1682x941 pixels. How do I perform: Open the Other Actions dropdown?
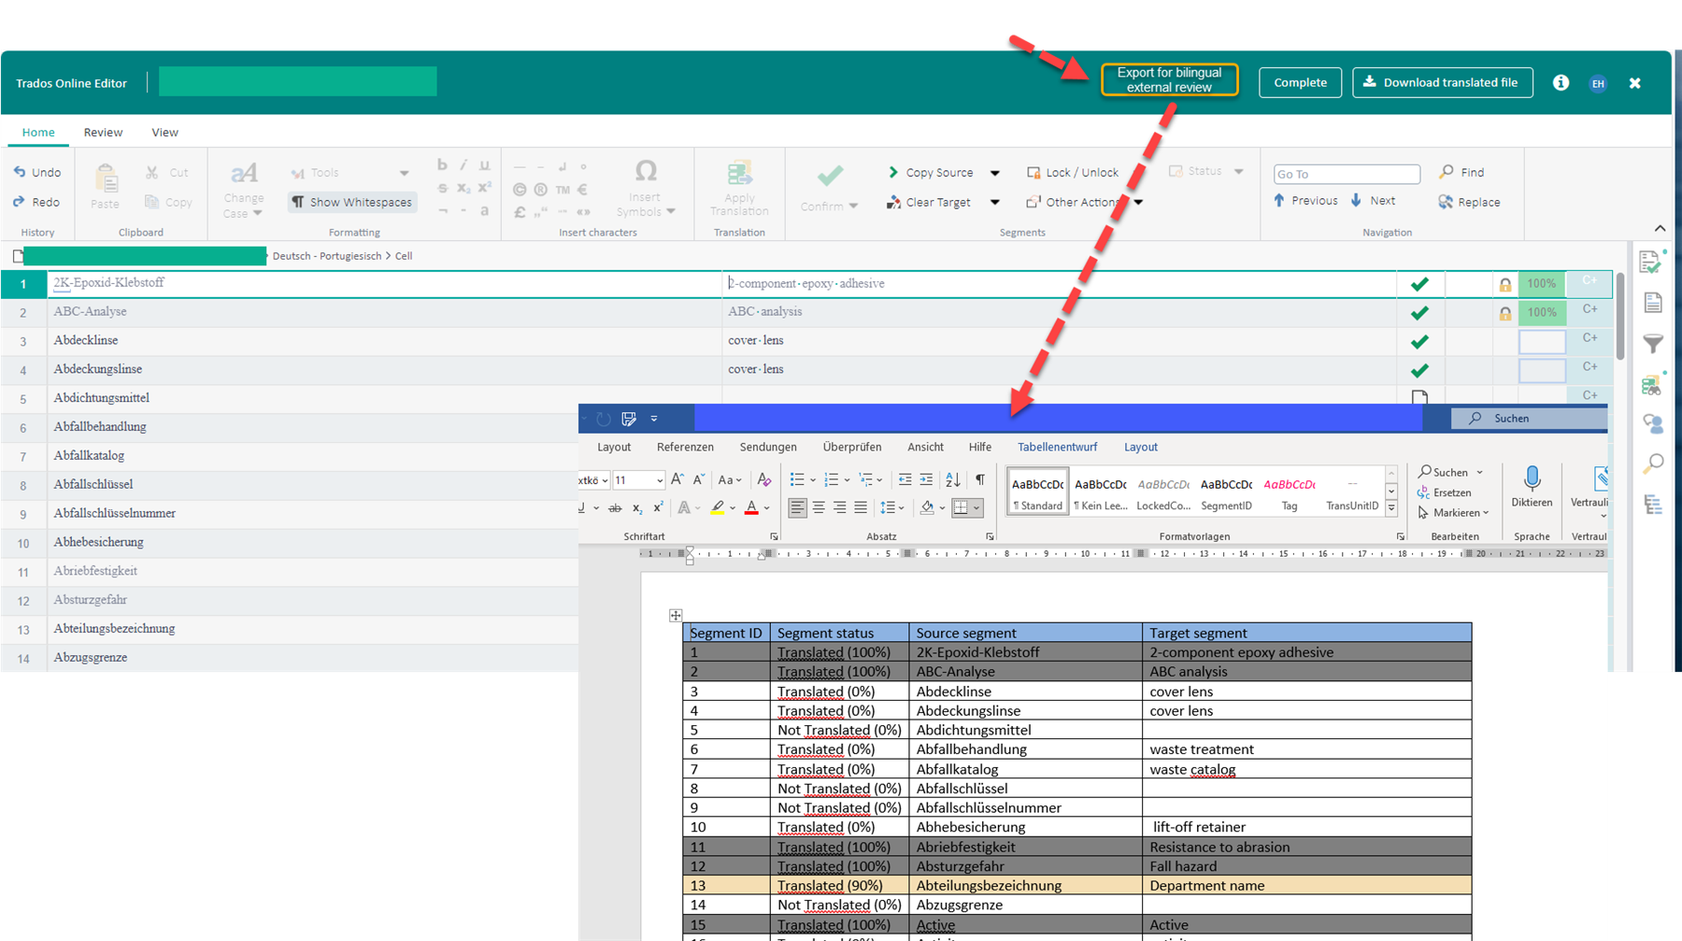(x=1083, y=202)
